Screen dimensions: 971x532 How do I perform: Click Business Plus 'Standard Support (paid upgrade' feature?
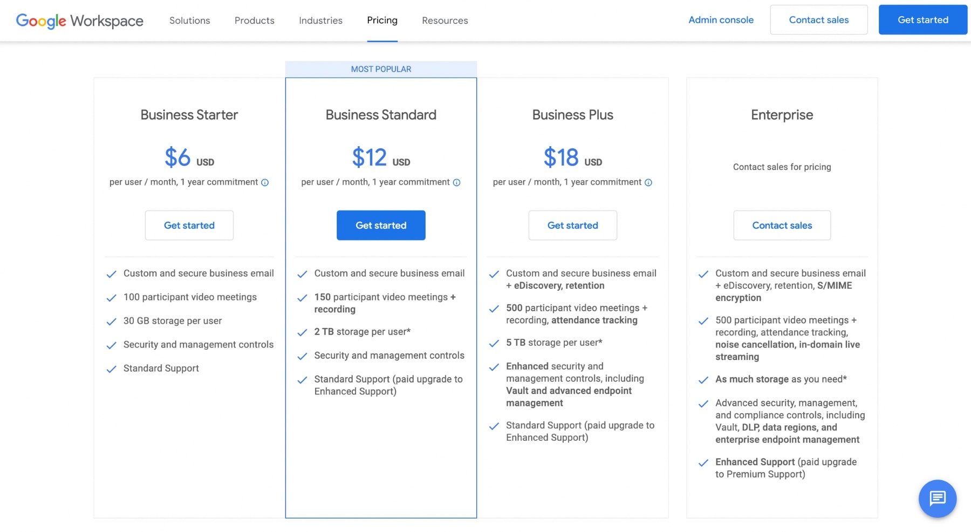[x=580, y=432]
